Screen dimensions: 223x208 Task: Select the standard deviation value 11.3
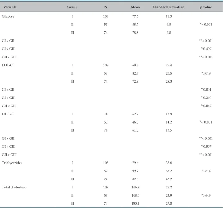click(x=169, y=16)
